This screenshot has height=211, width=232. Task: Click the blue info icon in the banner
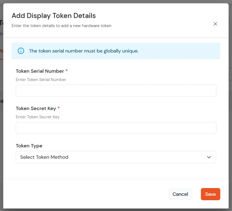(21, 51)
